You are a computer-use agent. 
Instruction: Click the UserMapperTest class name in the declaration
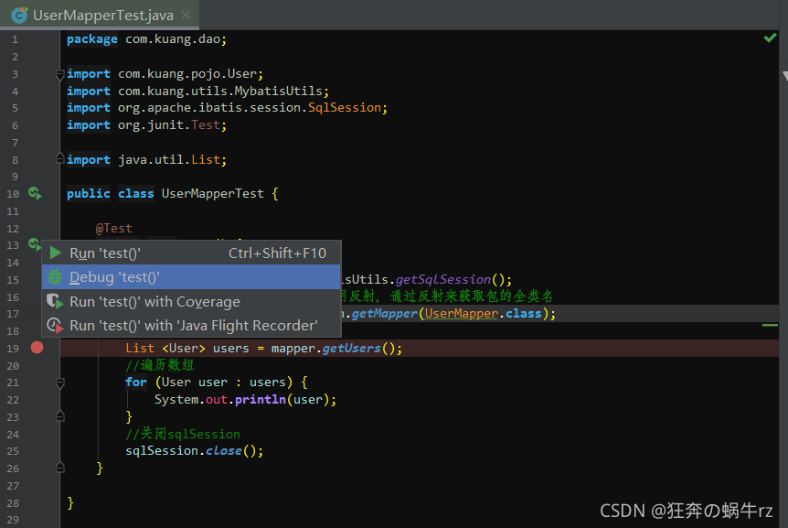click(213, 194)
